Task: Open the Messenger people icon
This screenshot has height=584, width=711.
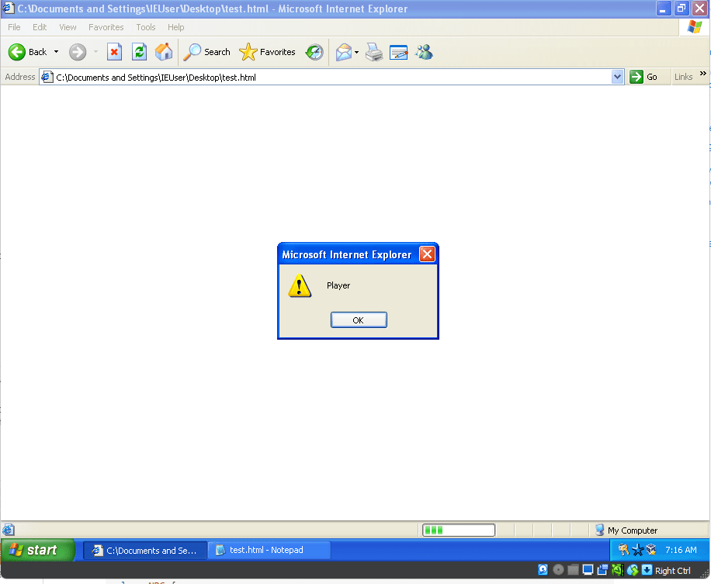Action: pos(424,52)
